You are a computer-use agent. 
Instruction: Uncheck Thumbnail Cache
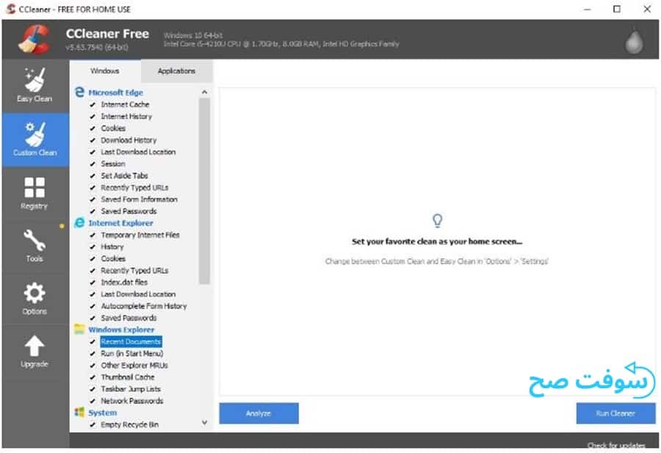(x=93, y=377)
